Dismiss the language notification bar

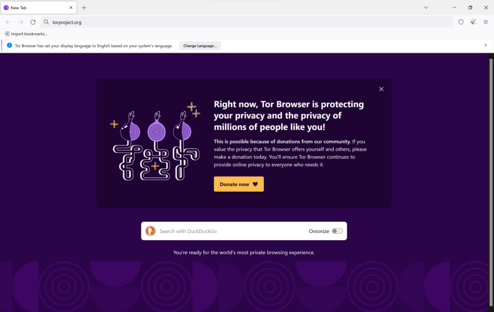tap(485, 45)
